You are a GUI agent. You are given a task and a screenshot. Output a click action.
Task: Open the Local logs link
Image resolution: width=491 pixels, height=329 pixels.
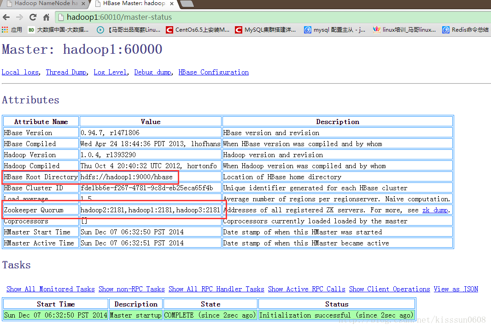tap(20, 72)
